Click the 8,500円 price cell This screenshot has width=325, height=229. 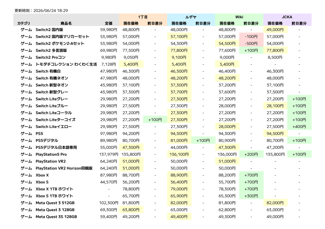pos(275,57)
